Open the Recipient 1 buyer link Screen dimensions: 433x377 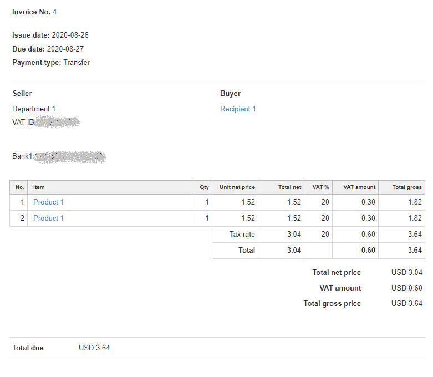238,109
